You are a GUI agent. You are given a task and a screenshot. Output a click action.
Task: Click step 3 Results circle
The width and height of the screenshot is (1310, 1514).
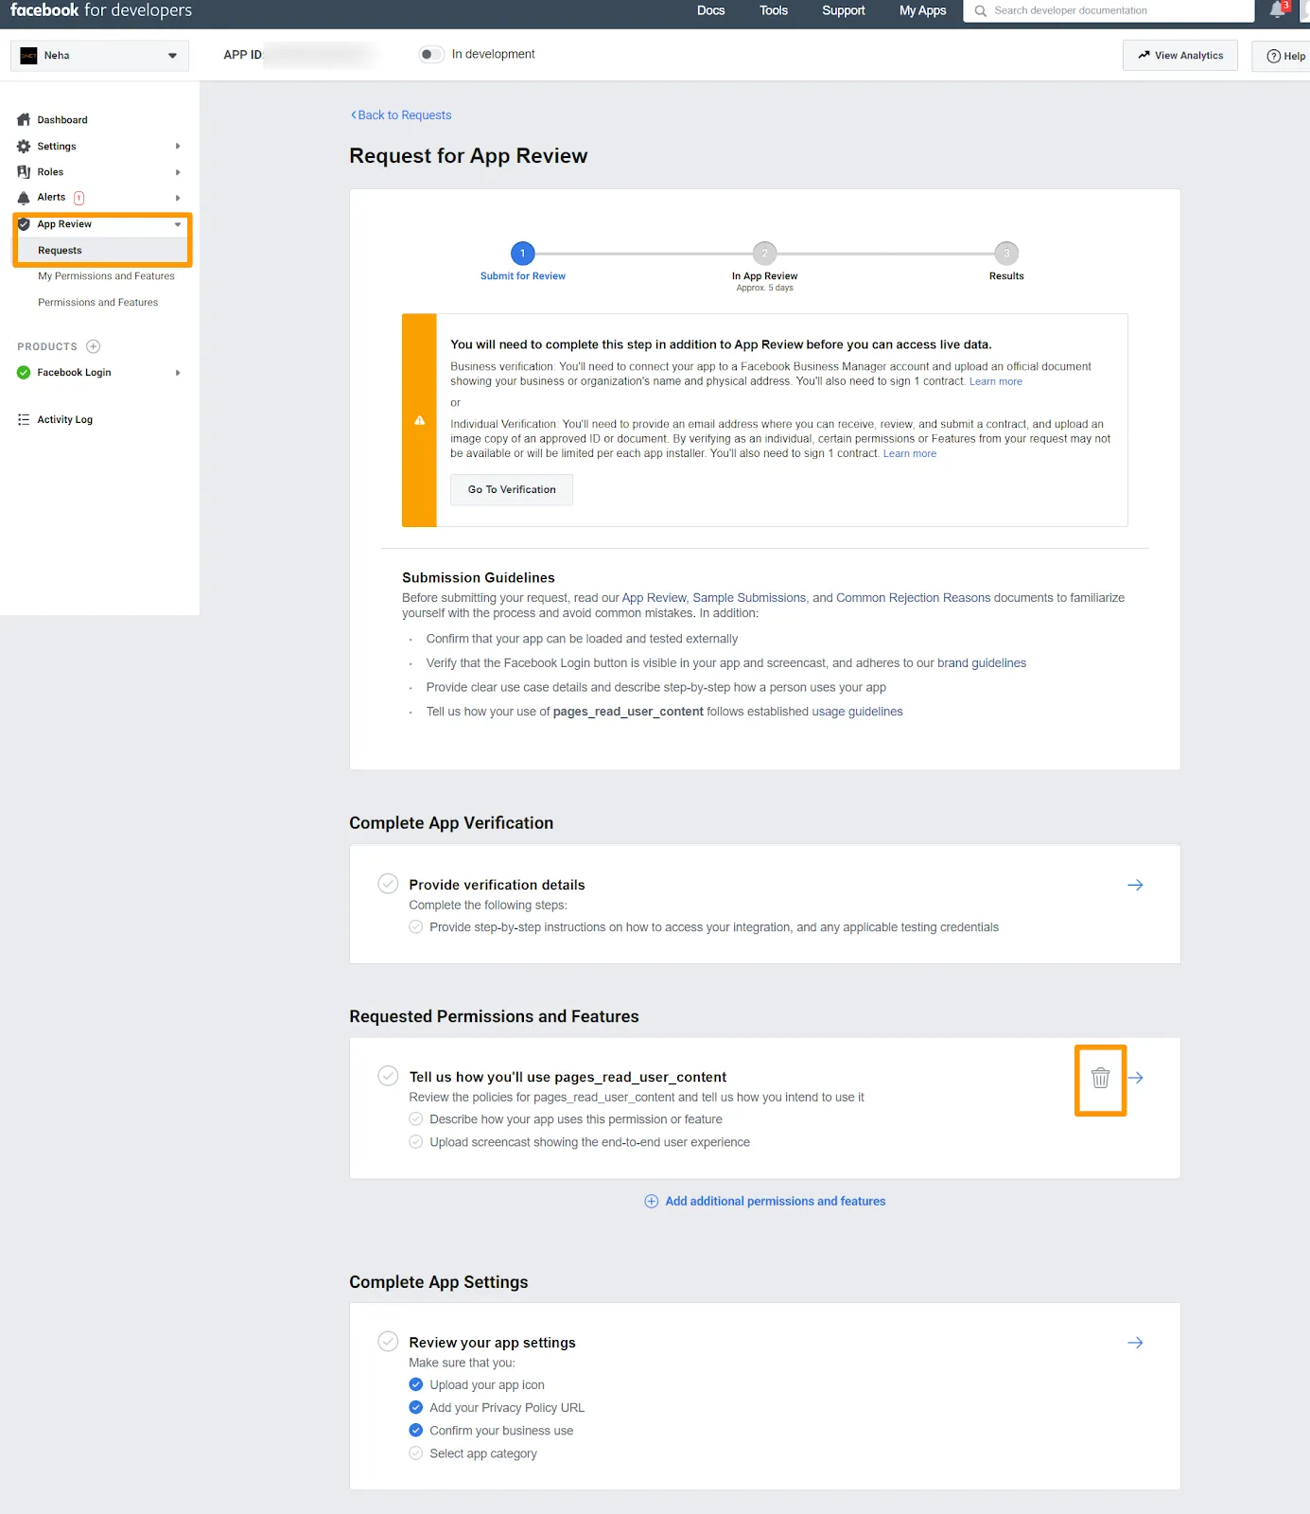tap(1006, 254)
